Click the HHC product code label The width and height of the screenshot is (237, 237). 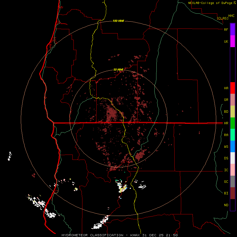(x=231, y=16)
